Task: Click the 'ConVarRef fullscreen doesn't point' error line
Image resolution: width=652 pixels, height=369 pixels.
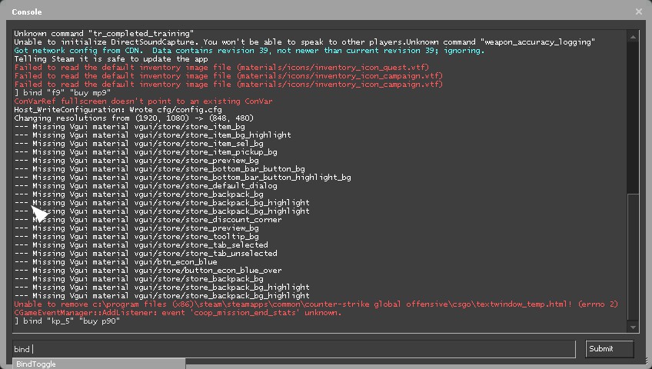Action: tap(144, 101)
